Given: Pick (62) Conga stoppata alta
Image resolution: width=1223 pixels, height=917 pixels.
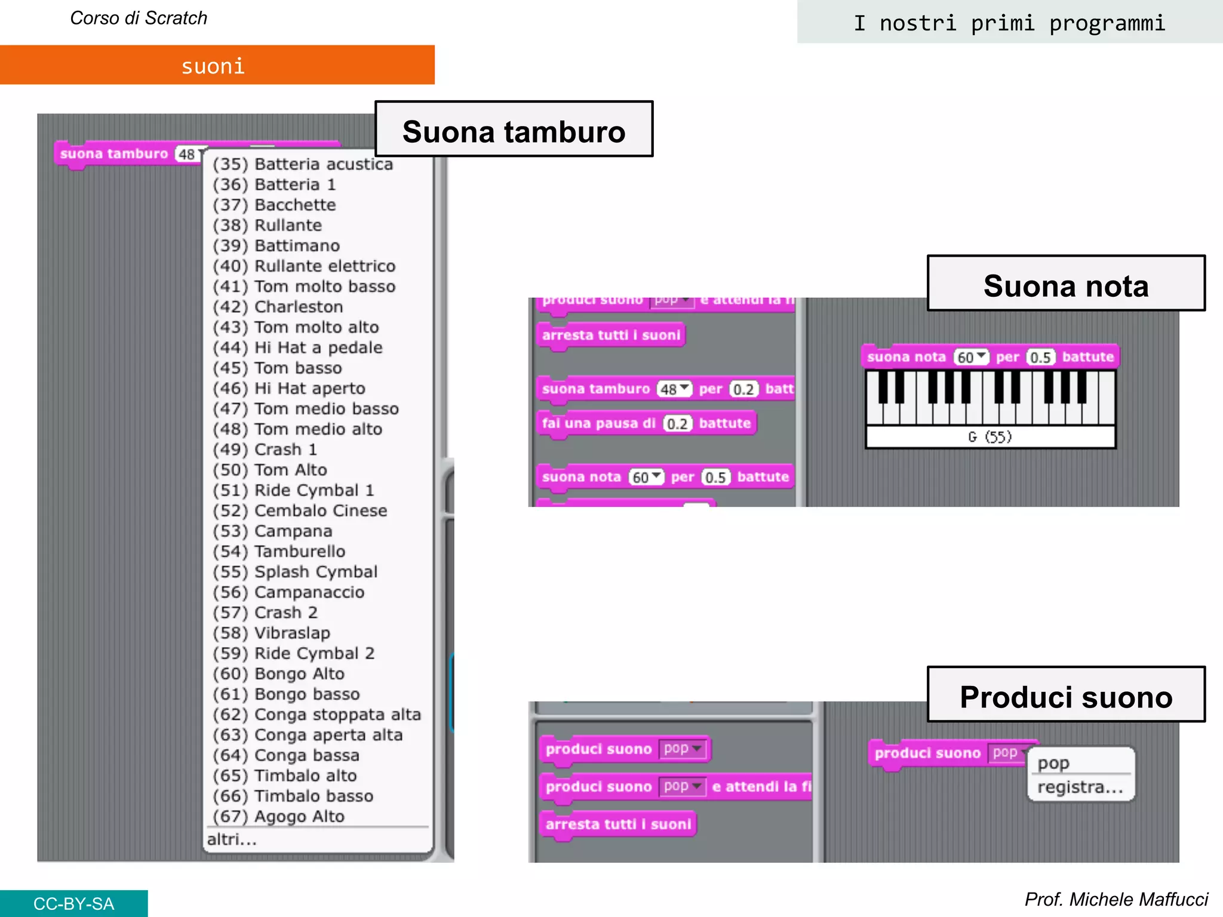Looking at the screenshot, I should pos(316,714).
